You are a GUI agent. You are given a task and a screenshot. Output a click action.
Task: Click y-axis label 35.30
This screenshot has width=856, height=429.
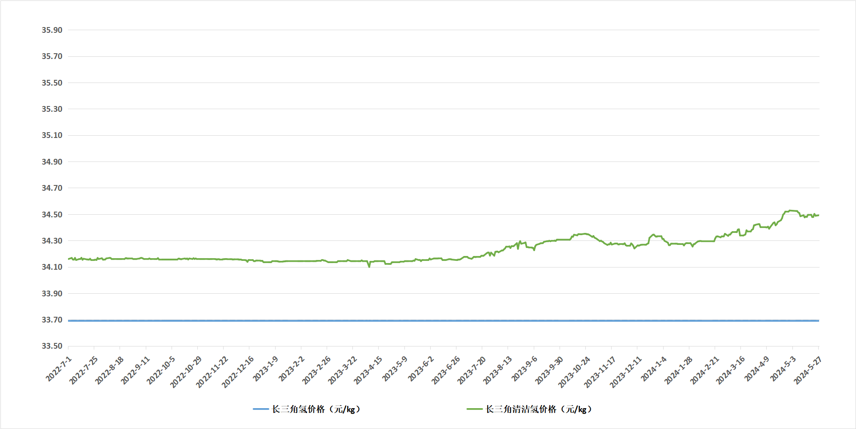[x=52, y=109]
